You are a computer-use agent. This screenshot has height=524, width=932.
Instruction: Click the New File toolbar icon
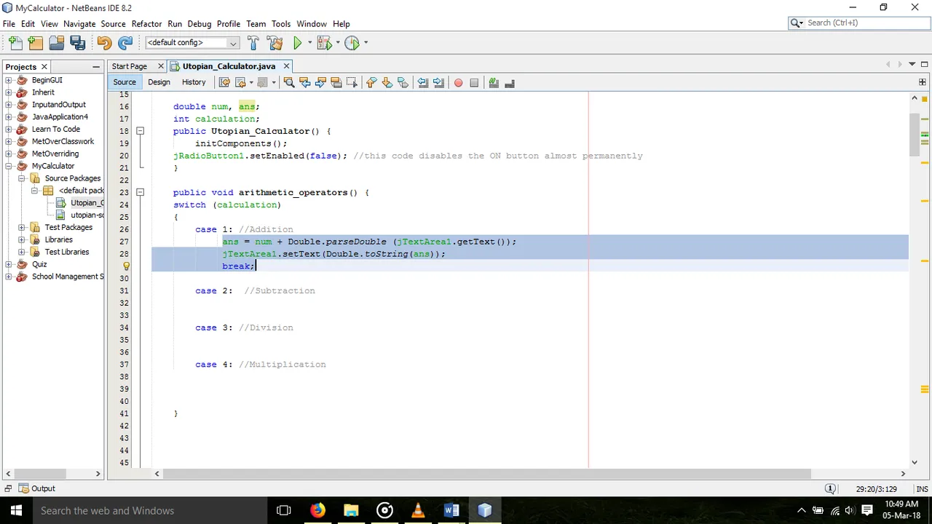coord(16,43)
